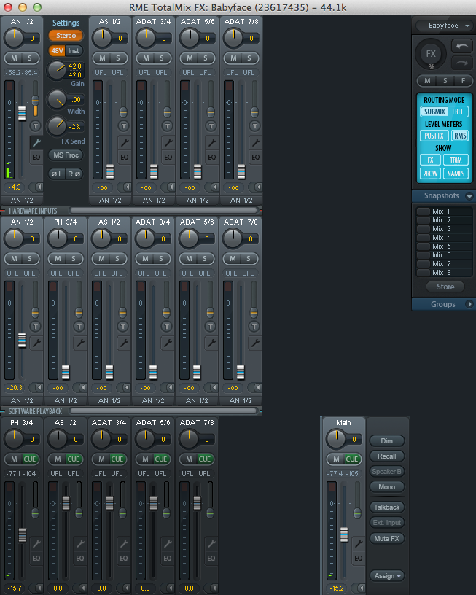The image size is (476, 595).
Task: Toggle RMS level meters
Action: tap(460, 136)
